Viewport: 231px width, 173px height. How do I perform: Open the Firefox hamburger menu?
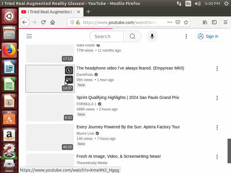pyautogui.click(x=226, y=22)
